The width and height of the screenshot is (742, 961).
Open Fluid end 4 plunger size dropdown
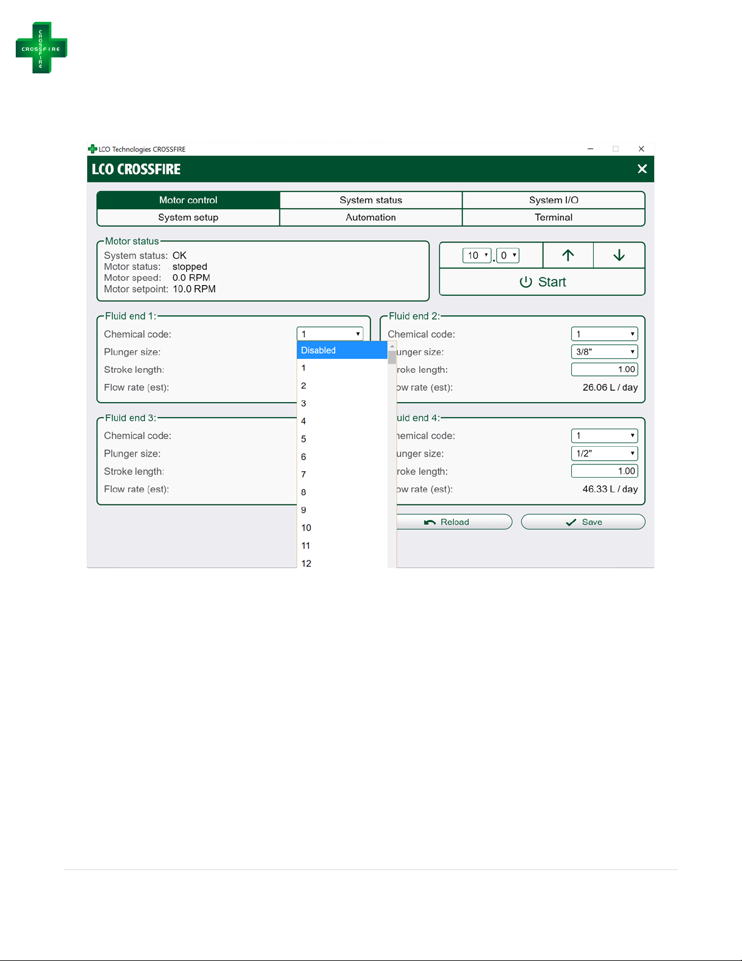[x=605, y=454]
